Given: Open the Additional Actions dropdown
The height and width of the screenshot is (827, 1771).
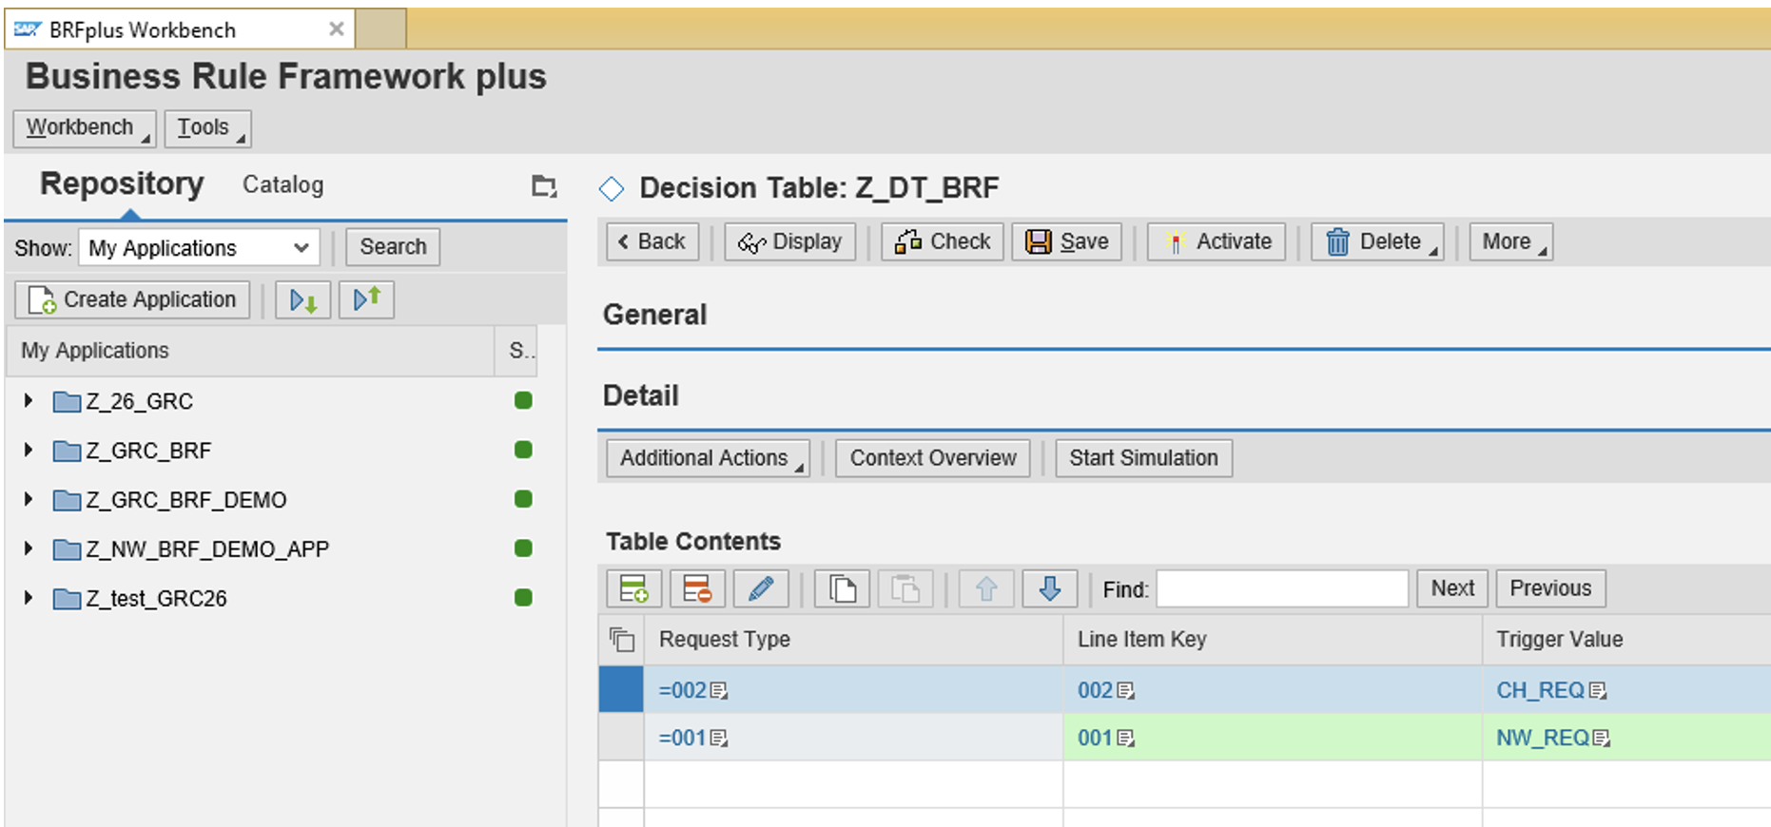Looking at the screenshot, I should tap(709, 458).
